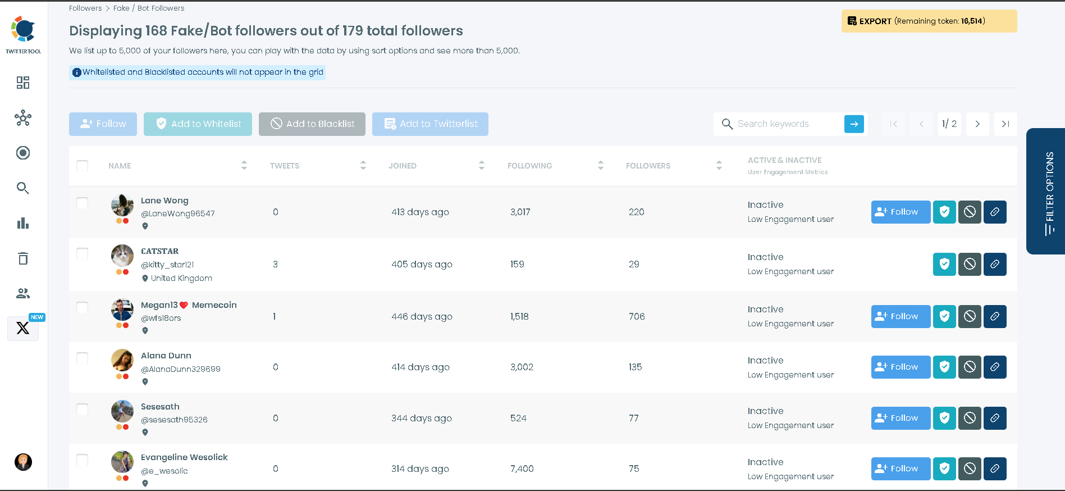
Task: Tick the select-all checkbox in table header
Action: click(83, 166)
